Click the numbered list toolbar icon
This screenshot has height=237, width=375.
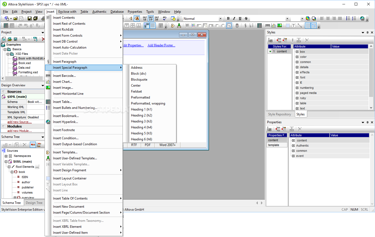[354, 18]
